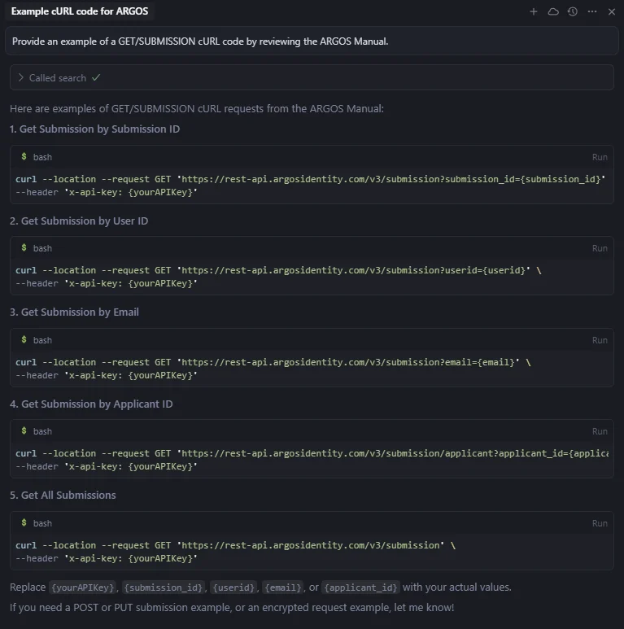Image resolution: width=624 pixels, height=629 pixels.
Task: Click terminal icon in User ID code block
Action: (24, 248)
